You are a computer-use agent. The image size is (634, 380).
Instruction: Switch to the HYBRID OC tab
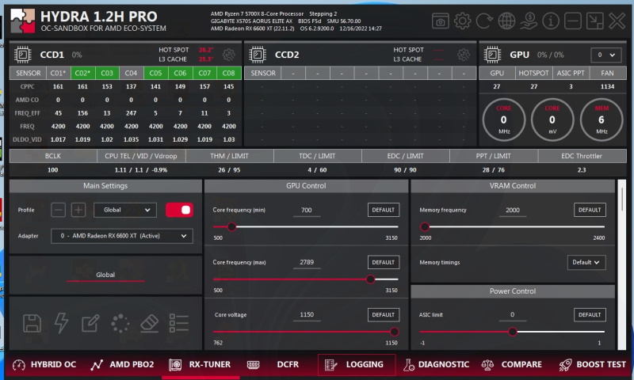(44, 365)
